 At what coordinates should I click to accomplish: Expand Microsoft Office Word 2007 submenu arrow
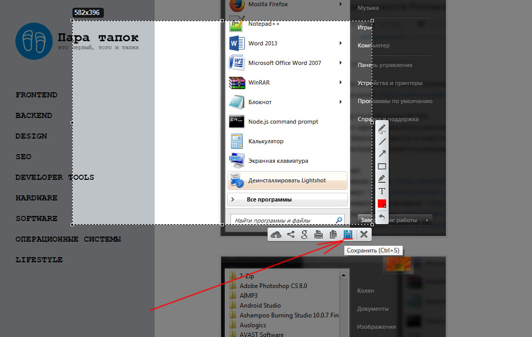[340, 63]
